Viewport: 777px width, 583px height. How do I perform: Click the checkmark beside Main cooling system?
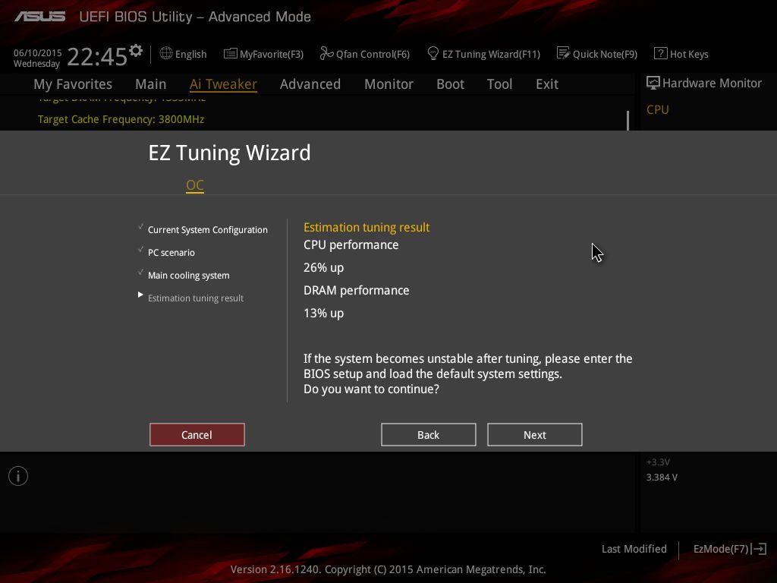(140, 273)
